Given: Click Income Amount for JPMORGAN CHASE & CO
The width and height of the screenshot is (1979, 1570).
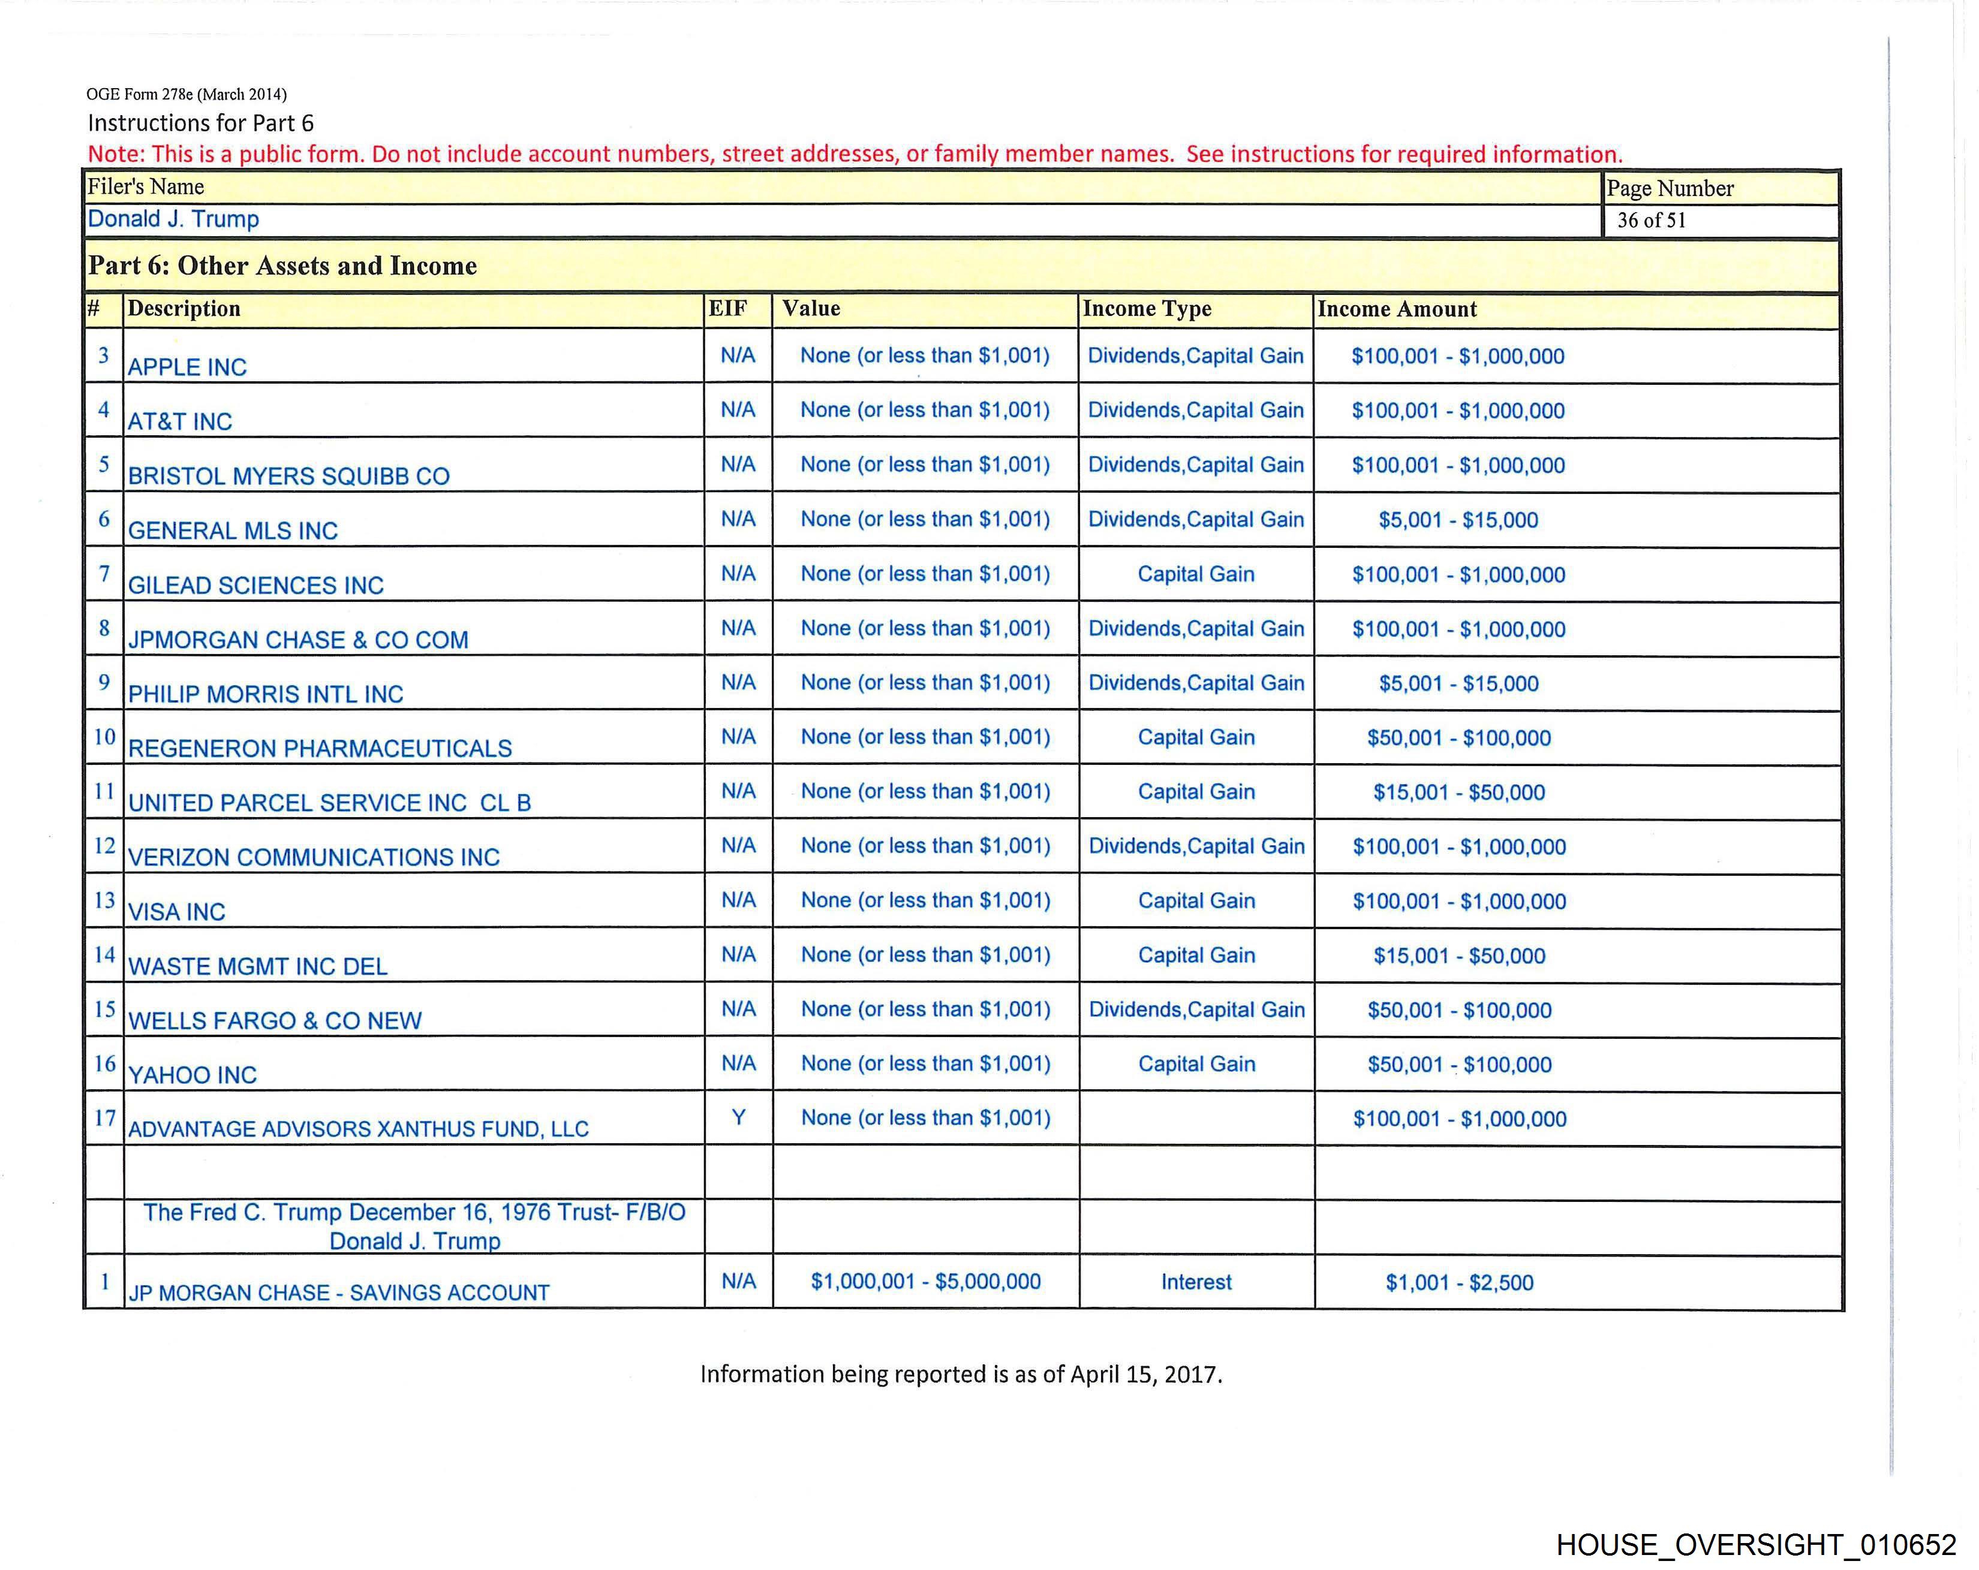Looking at the screenshot, I should pos(1458,629).
